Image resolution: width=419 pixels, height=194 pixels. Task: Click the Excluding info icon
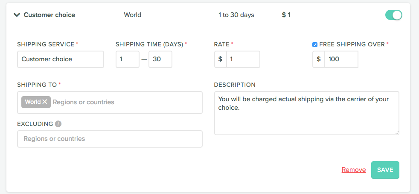(x=58, y=124)
